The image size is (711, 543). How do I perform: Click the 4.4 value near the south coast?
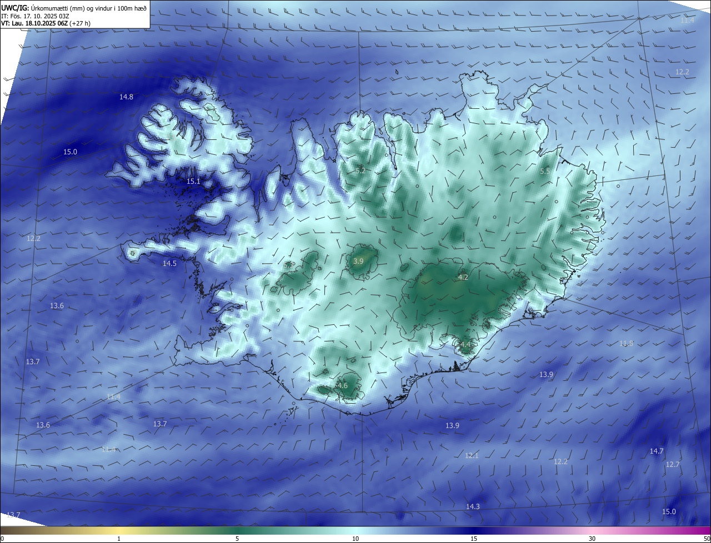tap(465, 345)
